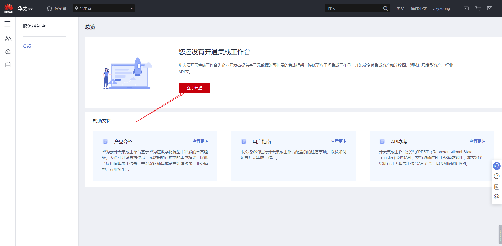Open the CloudShell terminal icon

(x=466, y=8)
